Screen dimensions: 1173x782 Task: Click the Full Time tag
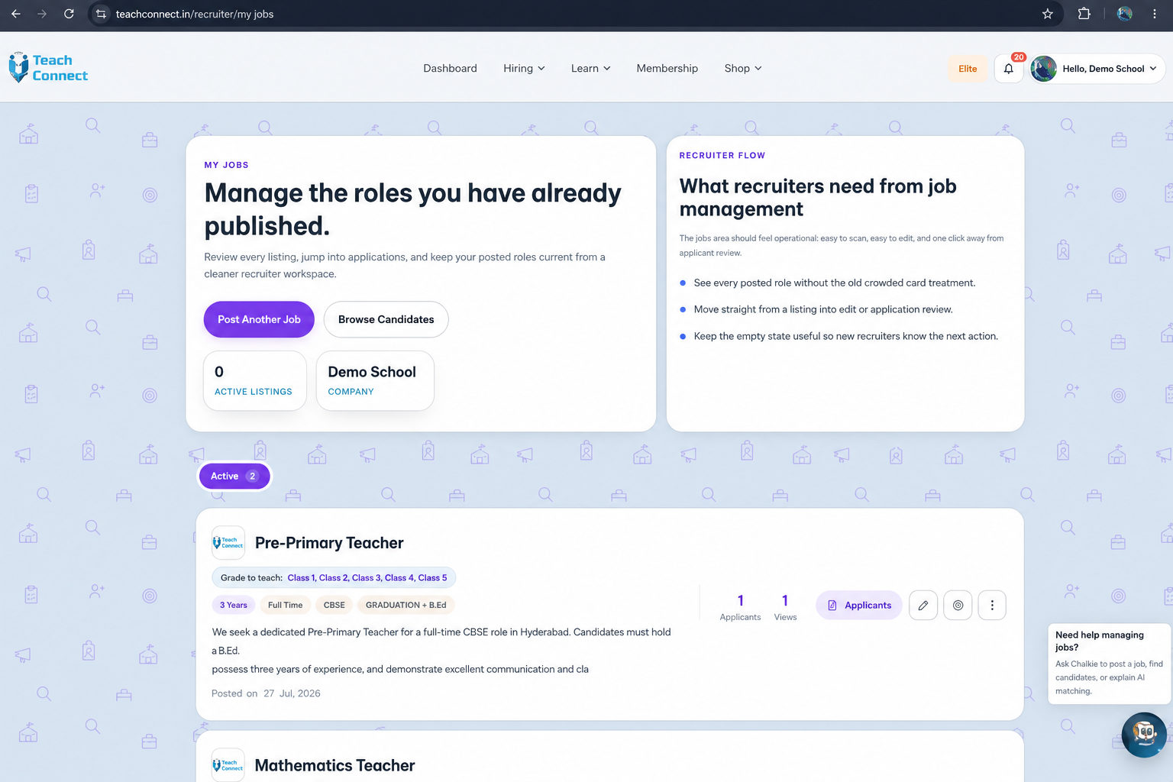[x=285, y=605]
